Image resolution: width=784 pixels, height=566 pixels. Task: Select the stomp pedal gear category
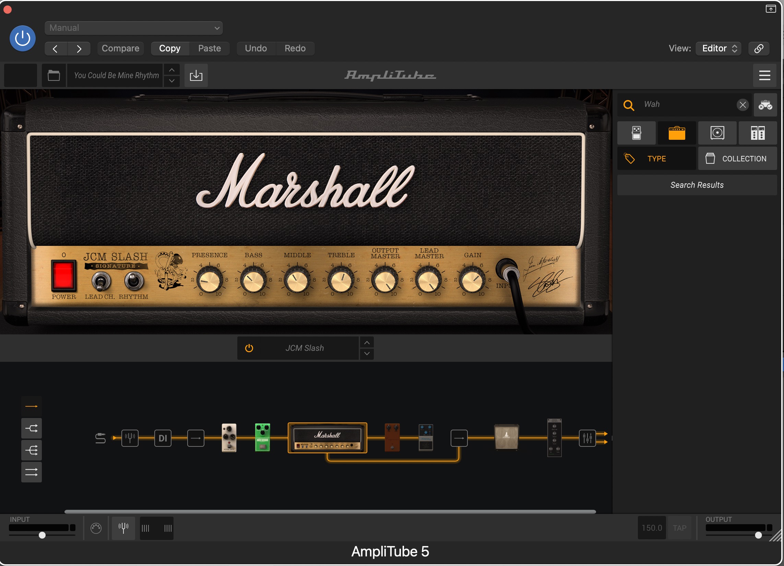pos(637,133)
